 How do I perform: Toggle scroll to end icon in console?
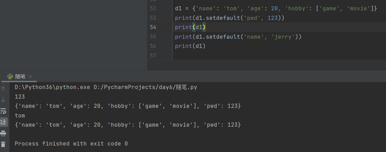(x=3, y=122)
